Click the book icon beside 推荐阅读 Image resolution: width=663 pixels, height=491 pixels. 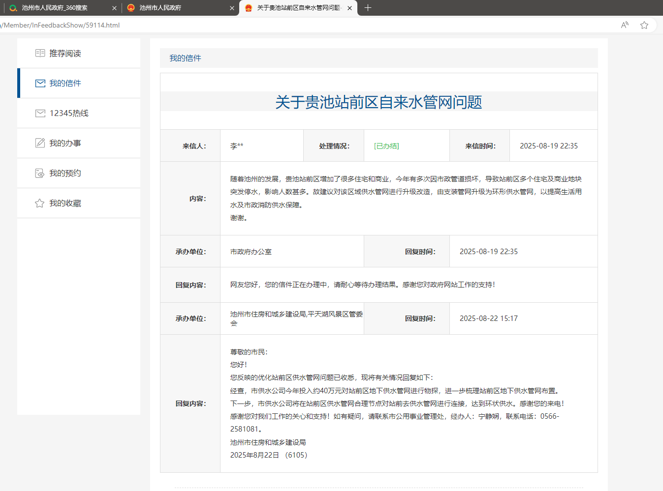pyautogui.click(x=40, y=53)
